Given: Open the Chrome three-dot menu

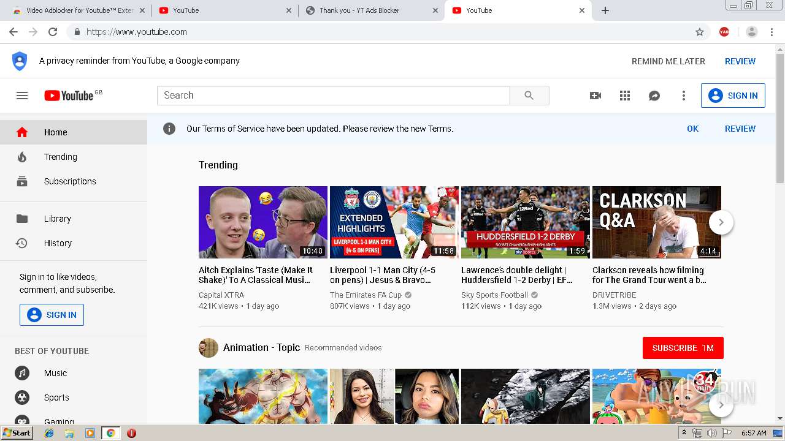Looking at the screenshot, I should [x=772, y=32].
